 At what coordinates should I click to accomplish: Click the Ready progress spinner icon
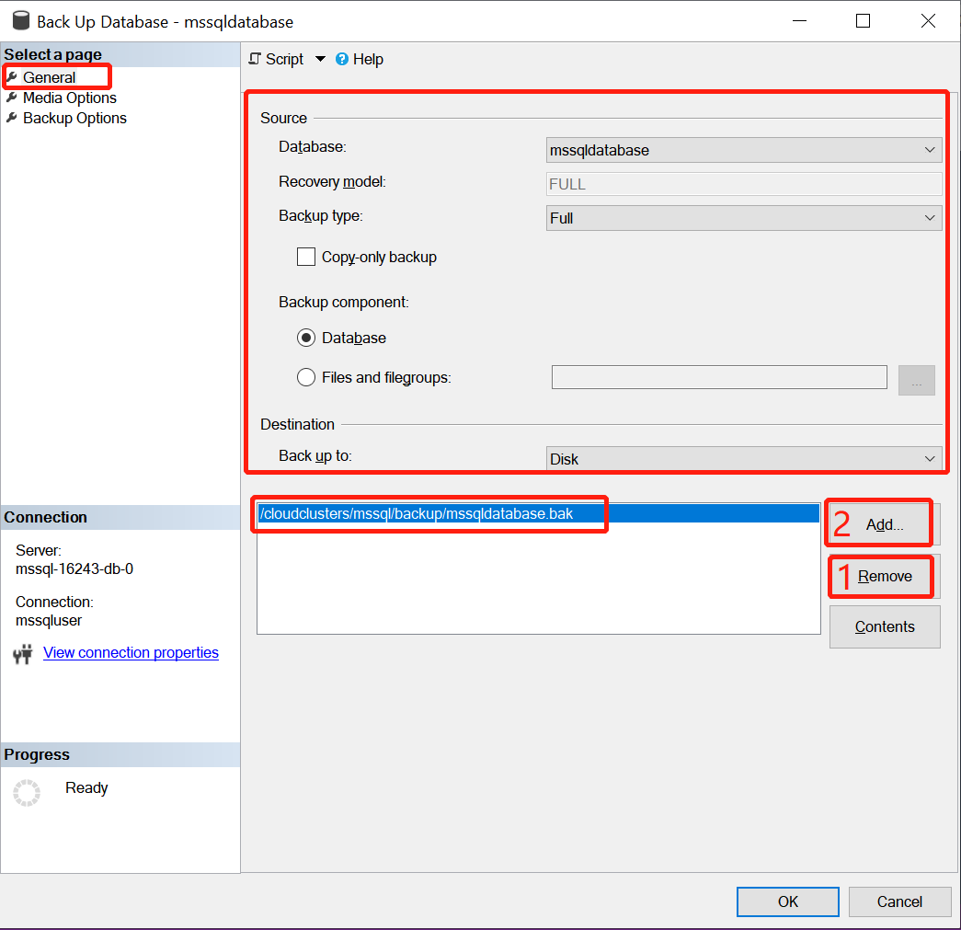[27, 793]
